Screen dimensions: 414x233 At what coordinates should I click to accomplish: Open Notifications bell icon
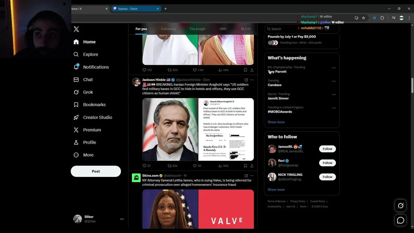[x=76, y=67]
